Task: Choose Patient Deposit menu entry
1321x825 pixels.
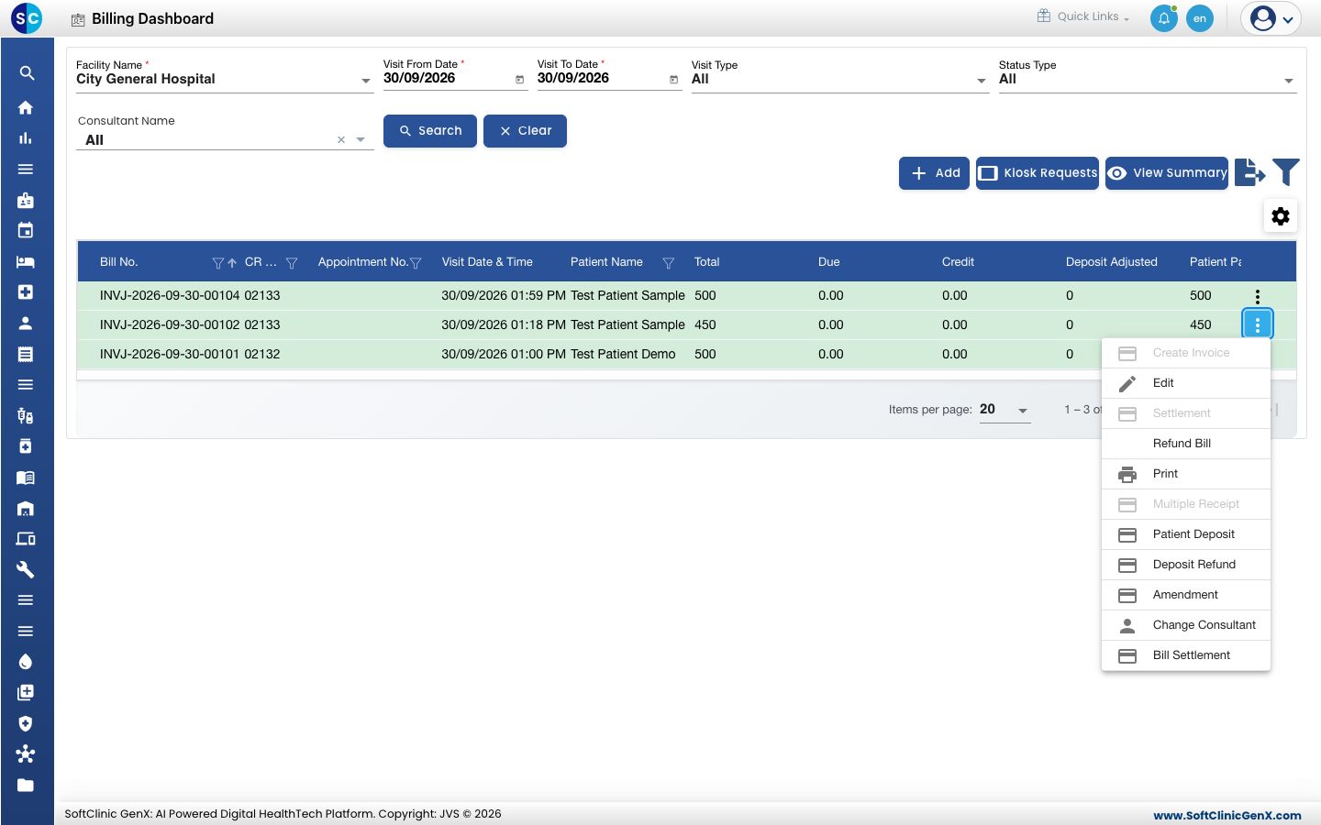Action: point(1186,534)
